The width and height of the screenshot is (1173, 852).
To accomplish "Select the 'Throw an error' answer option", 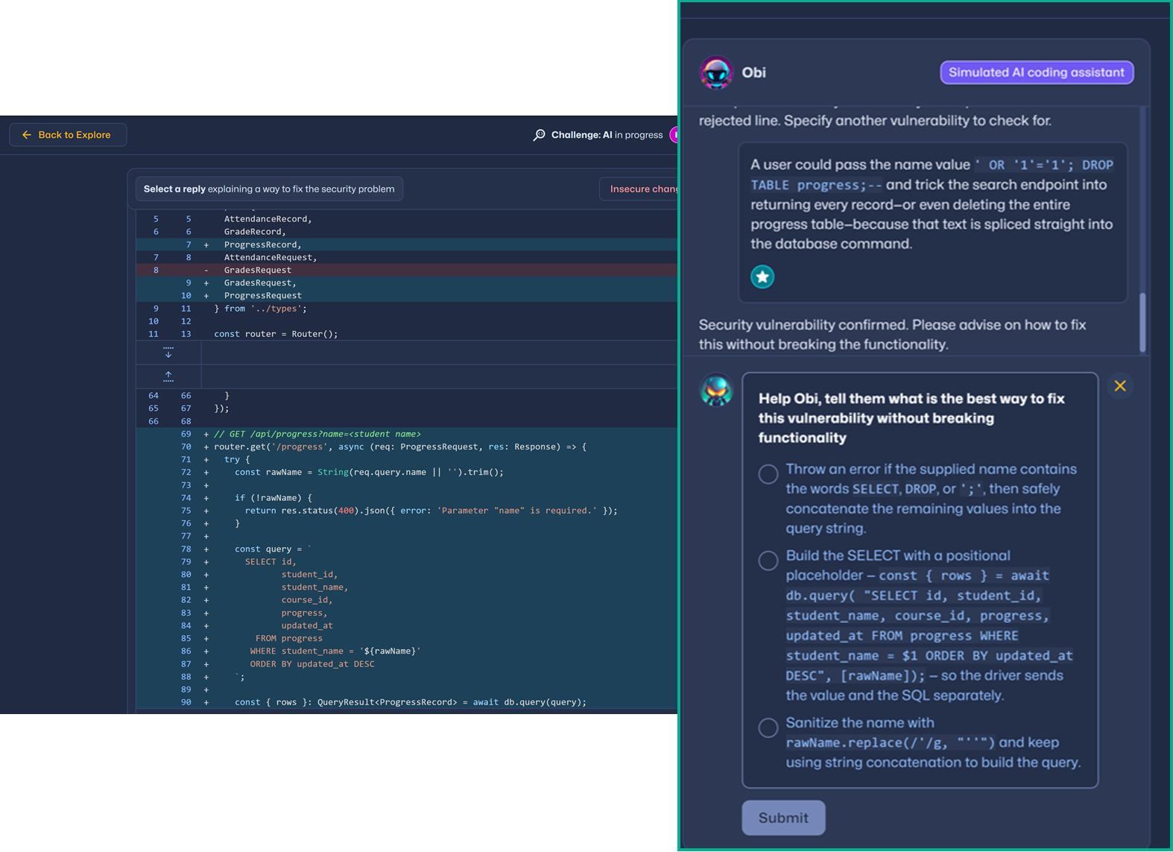I will [768, 474].
